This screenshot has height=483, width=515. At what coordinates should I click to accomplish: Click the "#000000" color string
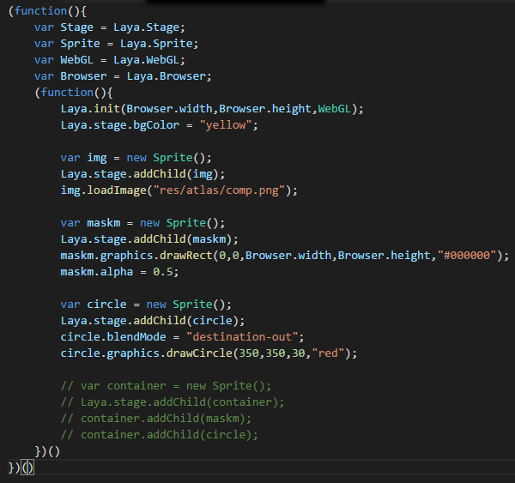[x=466, y=256]
